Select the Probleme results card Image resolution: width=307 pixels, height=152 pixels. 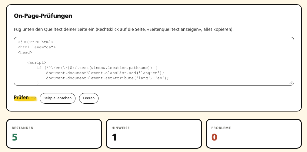click(x=254, y=134)
